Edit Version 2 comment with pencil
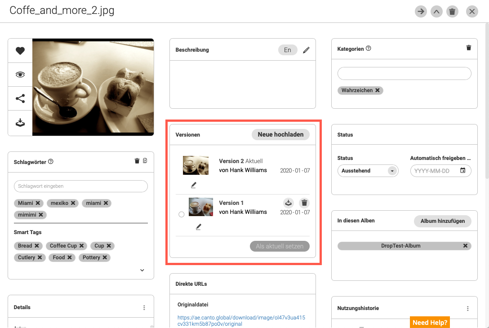 pos(193,185)
